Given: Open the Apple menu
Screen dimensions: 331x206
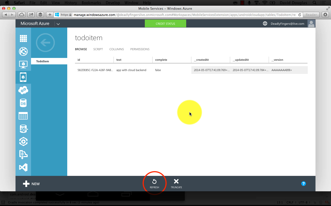Looking at the screenshot, I should pyautogui.click(x=7, y=3).
